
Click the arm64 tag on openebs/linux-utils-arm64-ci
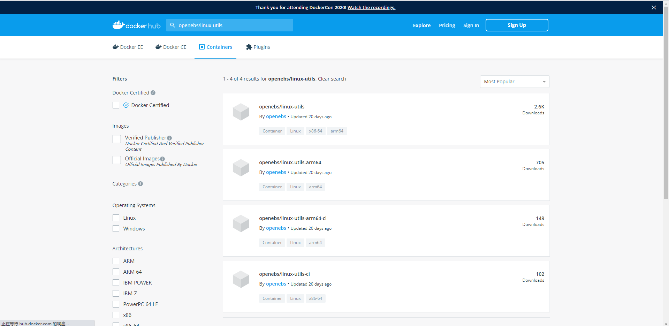(x=315, y=243)
